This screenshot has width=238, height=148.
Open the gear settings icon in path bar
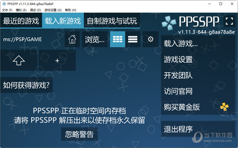[x=151, y=39]
